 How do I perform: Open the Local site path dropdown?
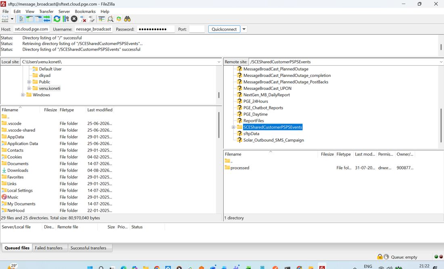point(219,62)
